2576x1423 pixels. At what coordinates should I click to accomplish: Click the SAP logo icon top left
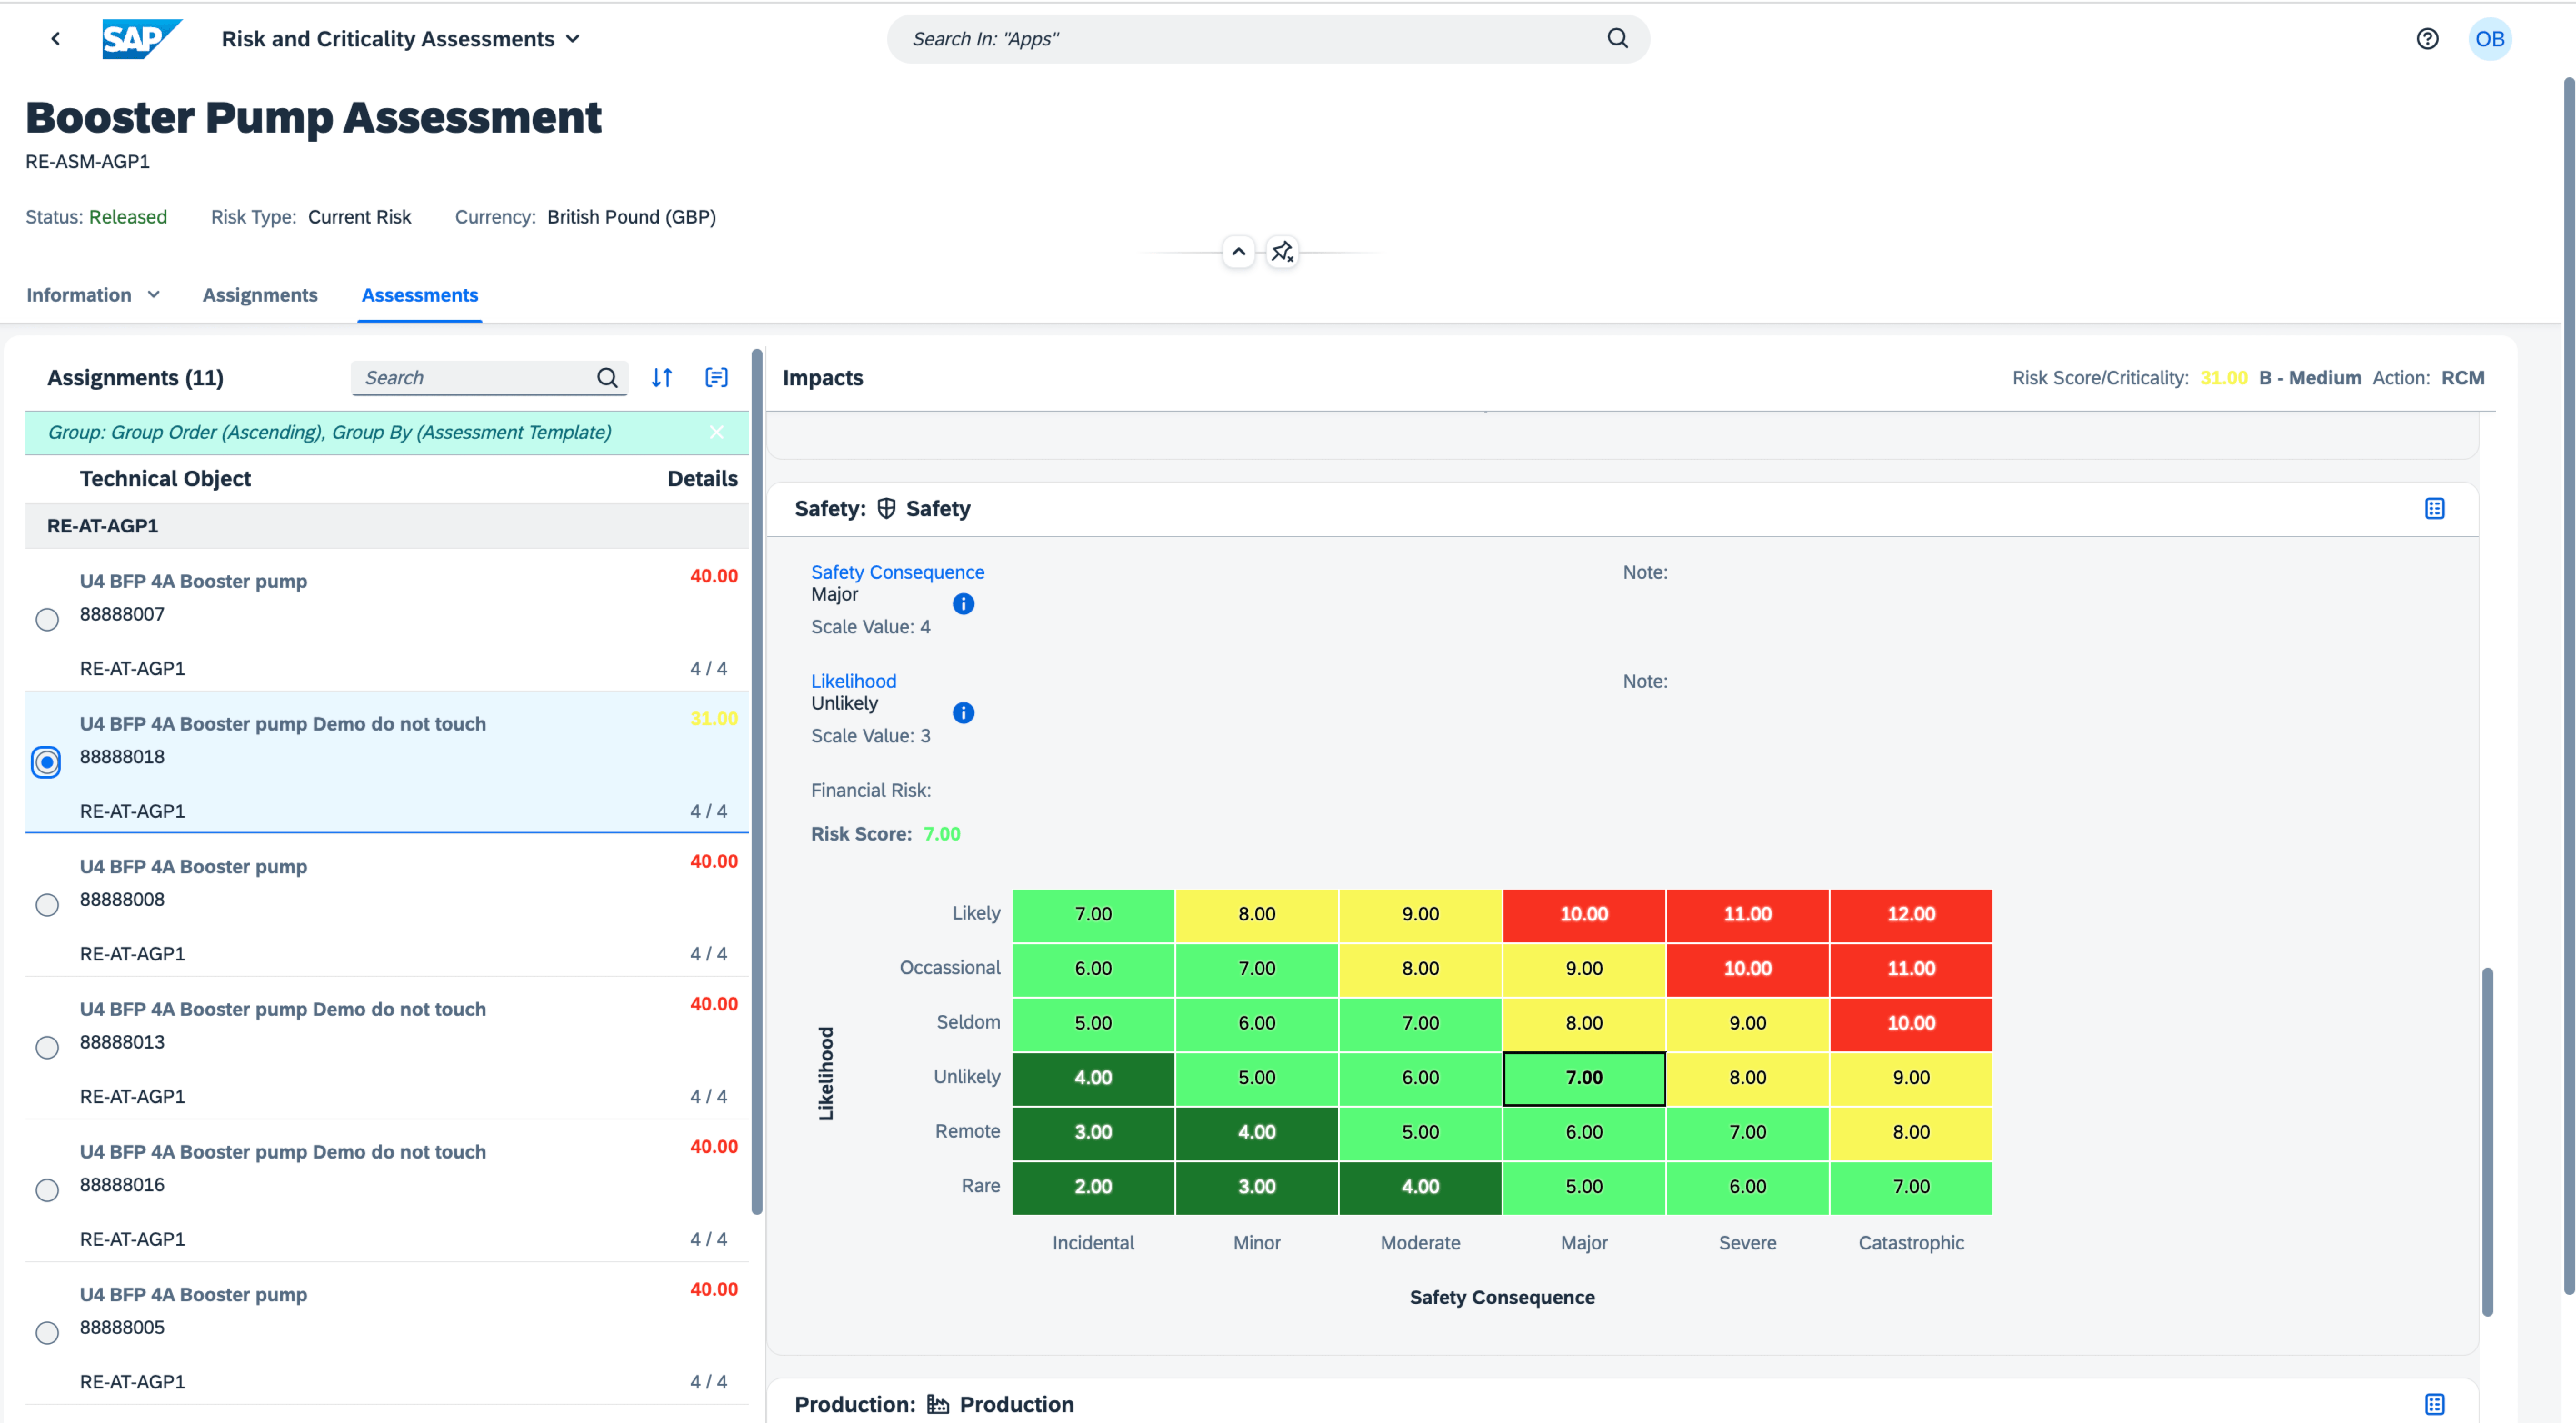(x=131, y=37)
